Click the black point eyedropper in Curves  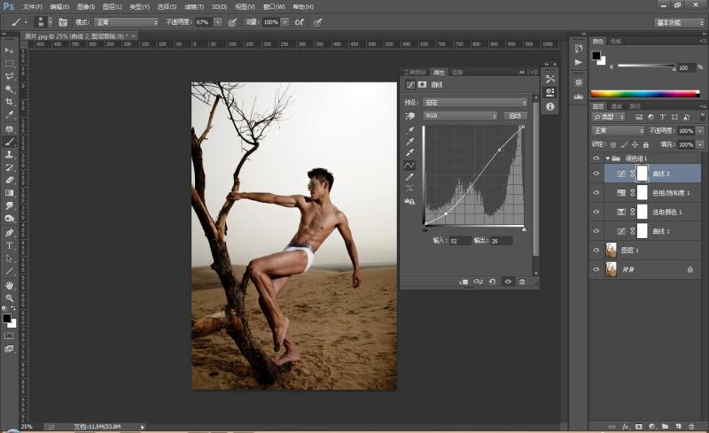click(409, 131)
